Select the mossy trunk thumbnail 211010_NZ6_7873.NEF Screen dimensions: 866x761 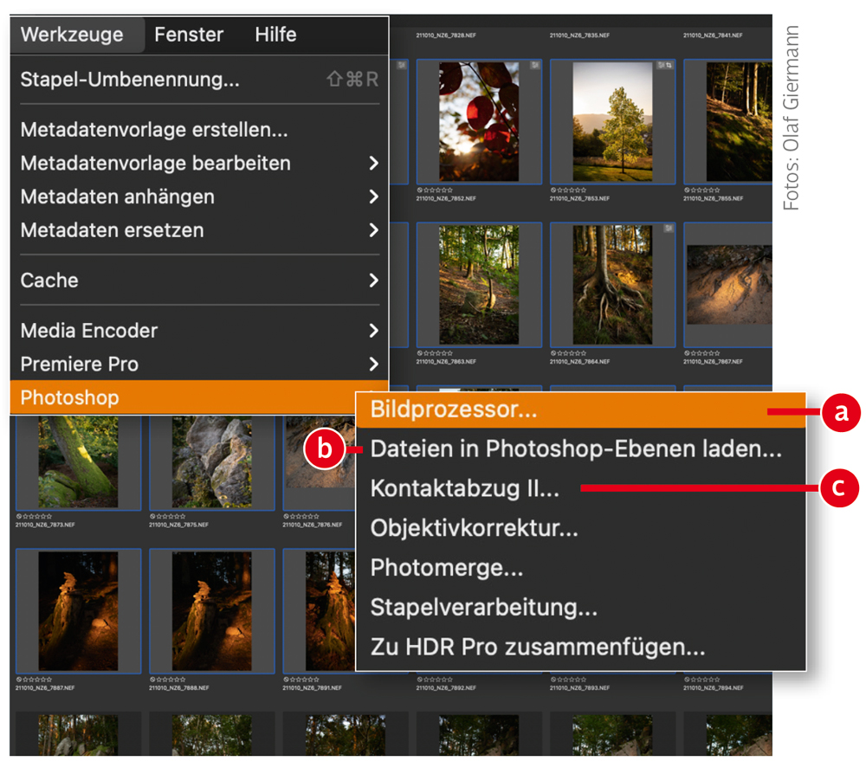[79, 461]
